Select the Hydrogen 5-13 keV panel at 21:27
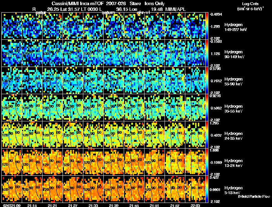272x207 pixels. pos(73,189)
